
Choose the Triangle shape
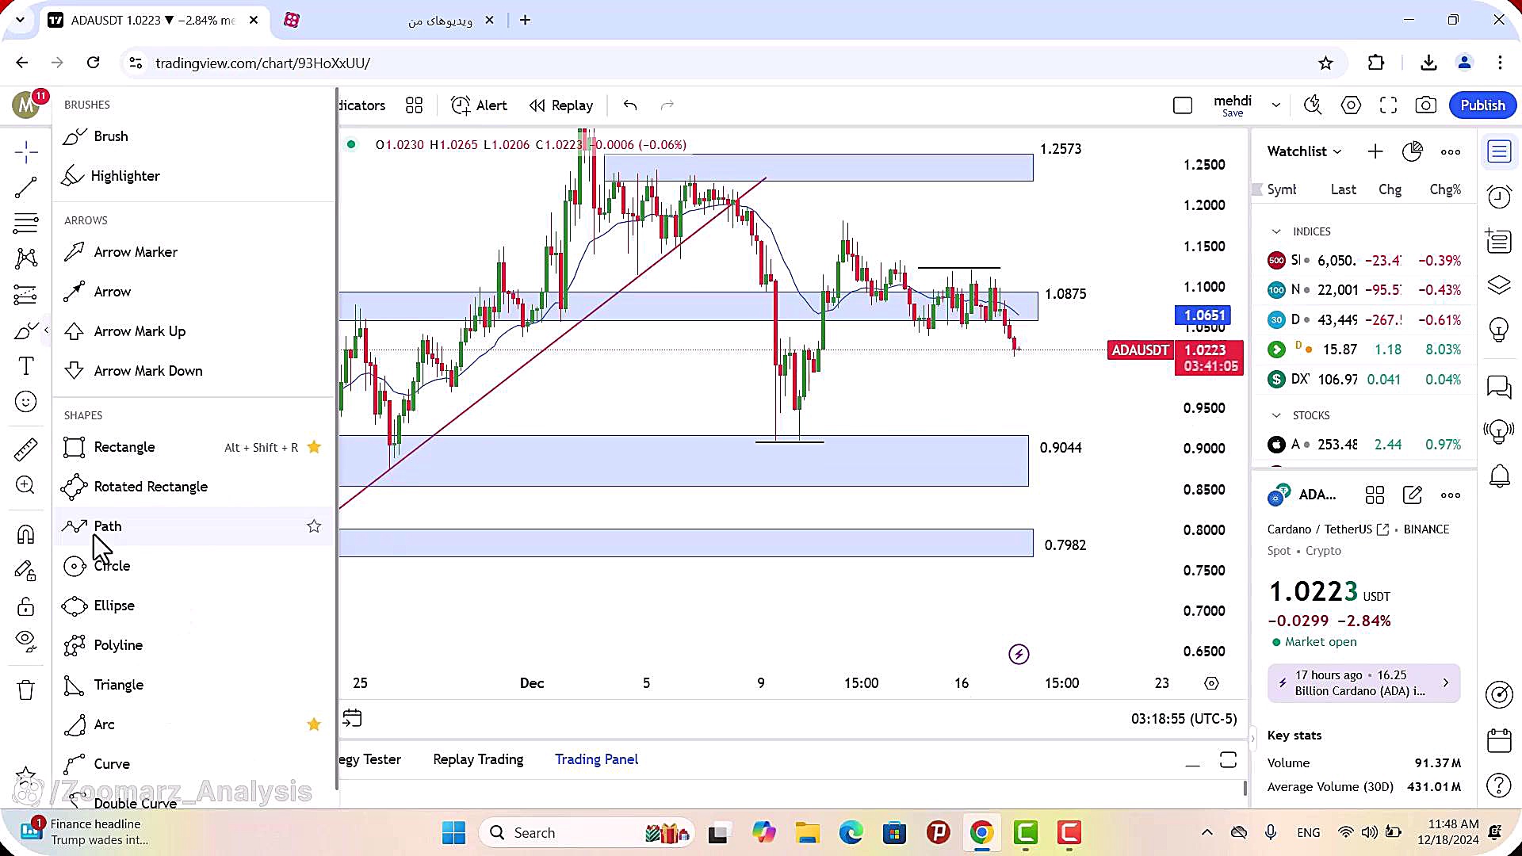194,685
